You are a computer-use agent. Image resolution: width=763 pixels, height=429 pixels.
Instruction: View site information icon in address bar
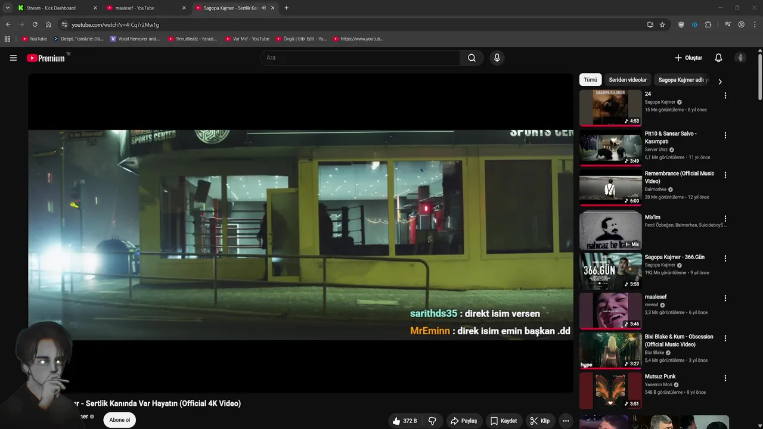tap(64, 24)
